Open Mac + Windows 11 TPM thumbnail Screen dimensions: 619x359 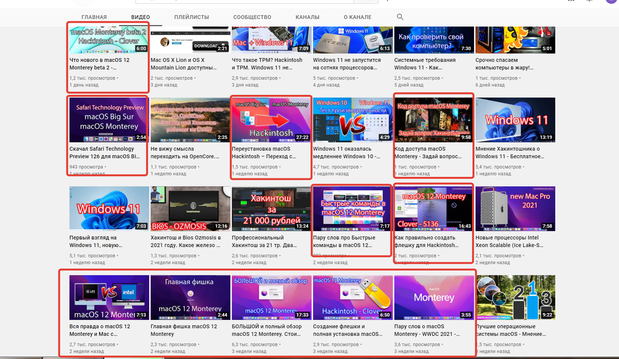coord(272,40)
